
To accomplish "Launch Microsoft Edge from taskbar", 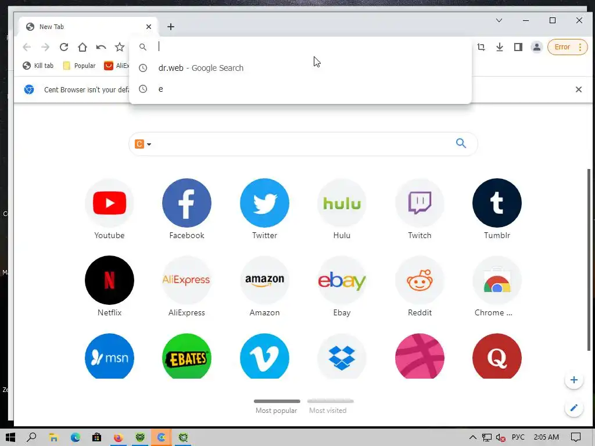I will click(75, 437).
